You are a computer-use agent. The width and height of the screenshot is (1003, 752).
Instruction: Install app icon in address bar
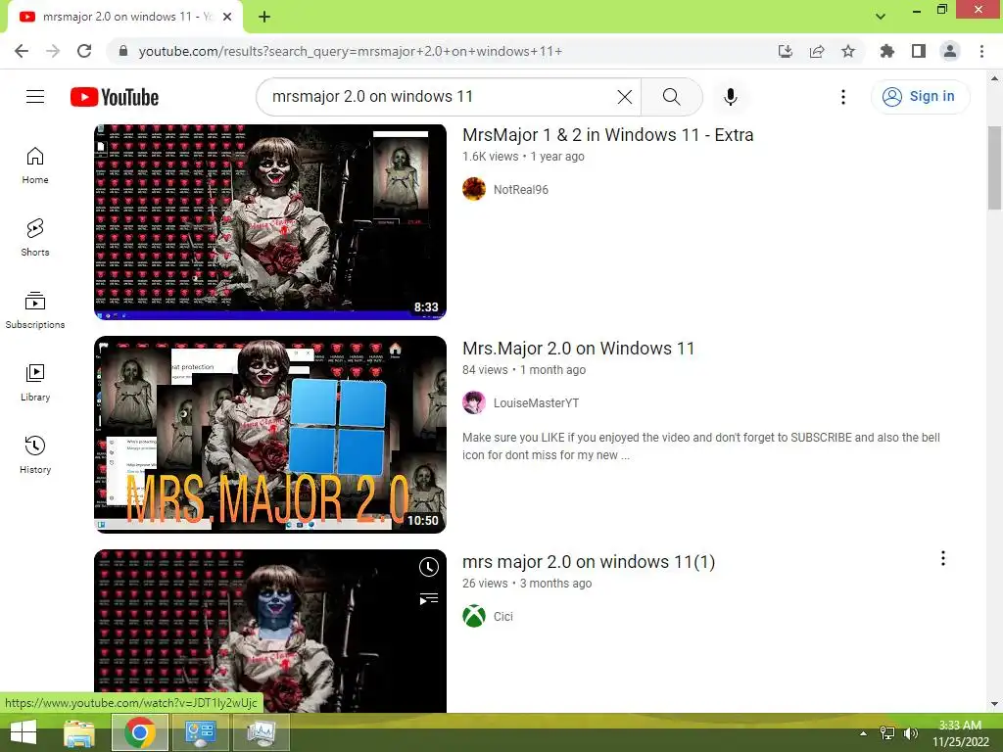click(786, 51)
